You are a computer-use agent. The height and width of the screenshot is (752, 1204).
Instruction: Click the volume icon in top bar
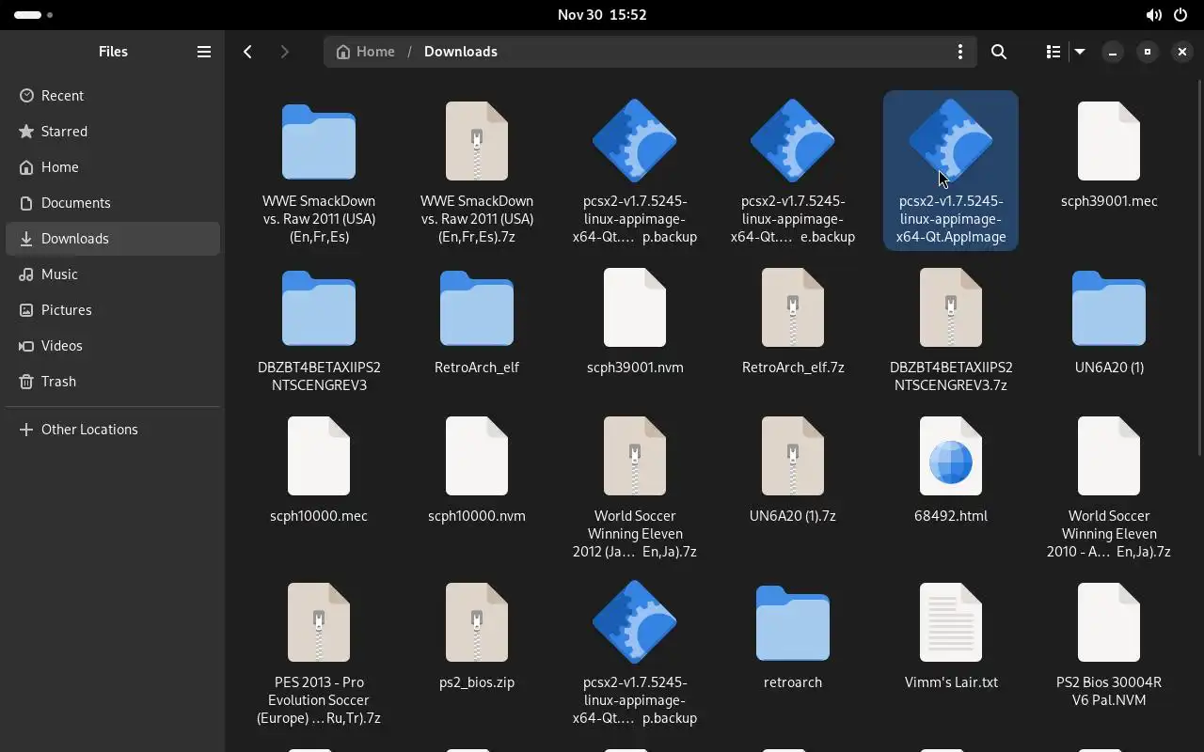(x=1153, y=15)
